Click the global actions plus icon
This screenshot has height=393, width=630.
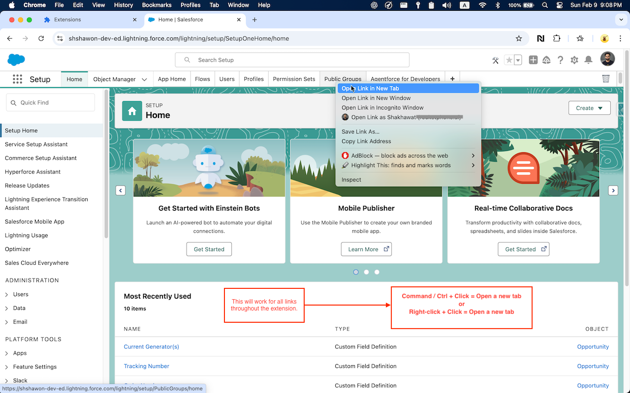click(x=533, y=60)
